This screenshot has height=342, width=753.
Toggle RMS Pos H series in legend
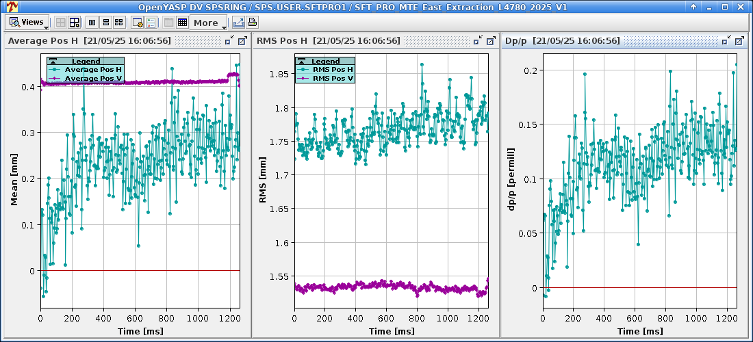[333, 70]
